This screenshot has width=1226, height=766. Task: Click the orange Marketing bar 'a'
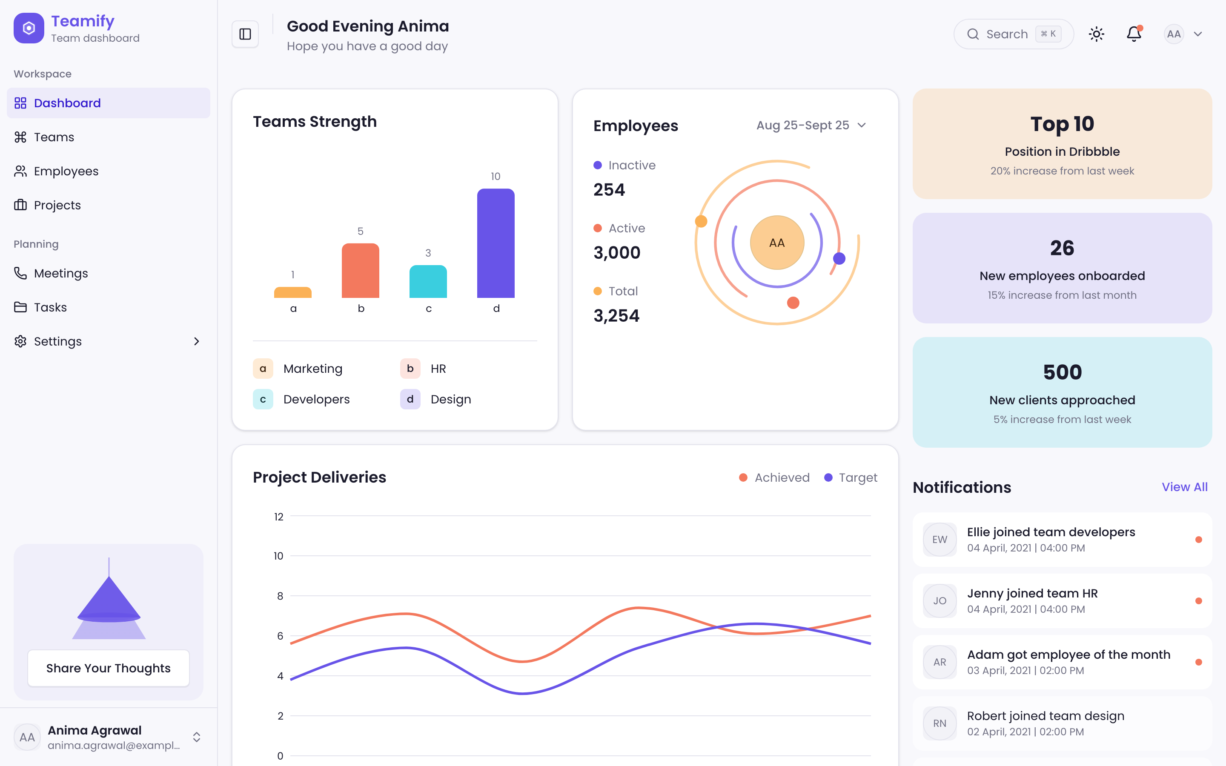pos(293,292)
